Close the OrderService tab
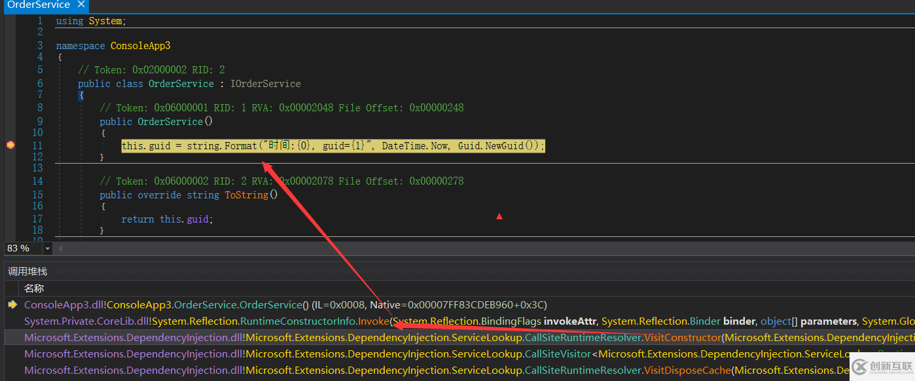Viewport: 915px width, 381px height. pos(81,5)
